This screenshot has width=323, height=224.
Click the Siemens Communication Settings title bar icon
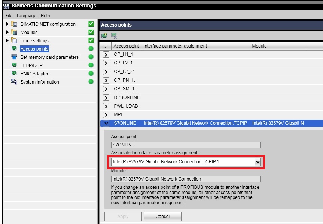(6, 6)
